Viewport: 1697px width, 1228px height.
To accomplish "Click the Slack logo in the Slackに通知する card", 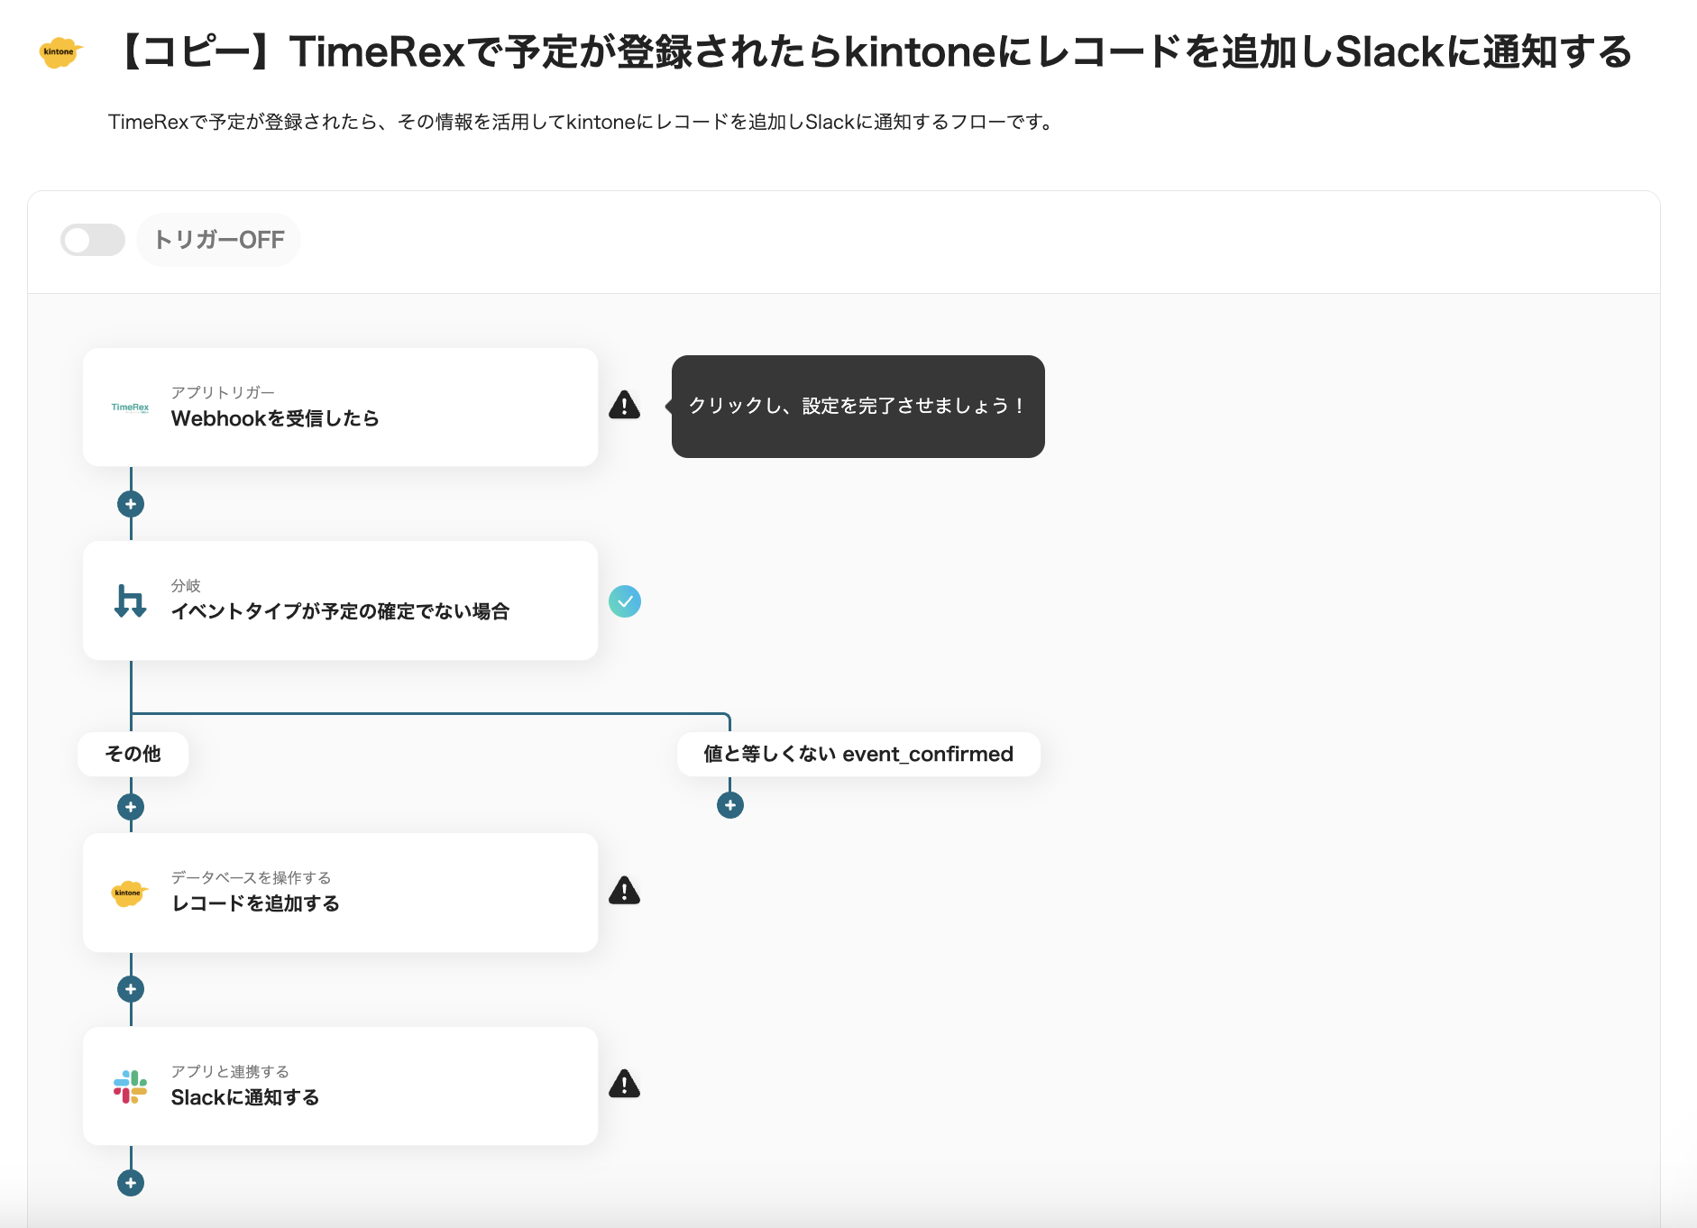I will 130,1086.
